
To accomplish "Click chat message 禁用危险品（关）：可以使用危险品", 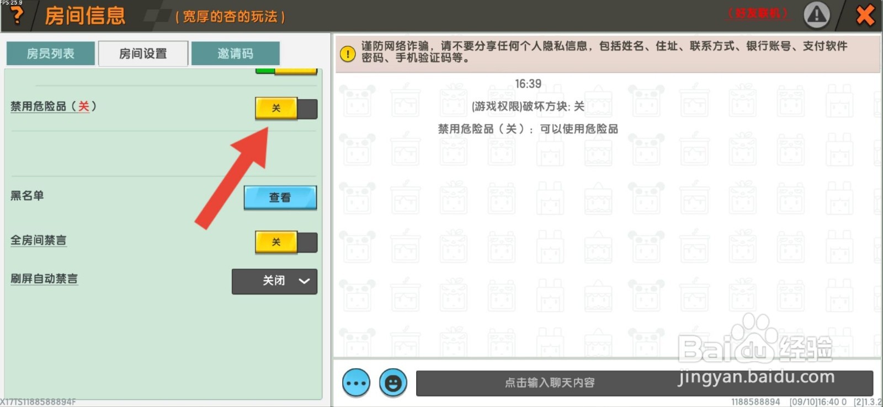I will tap(528, 129).
